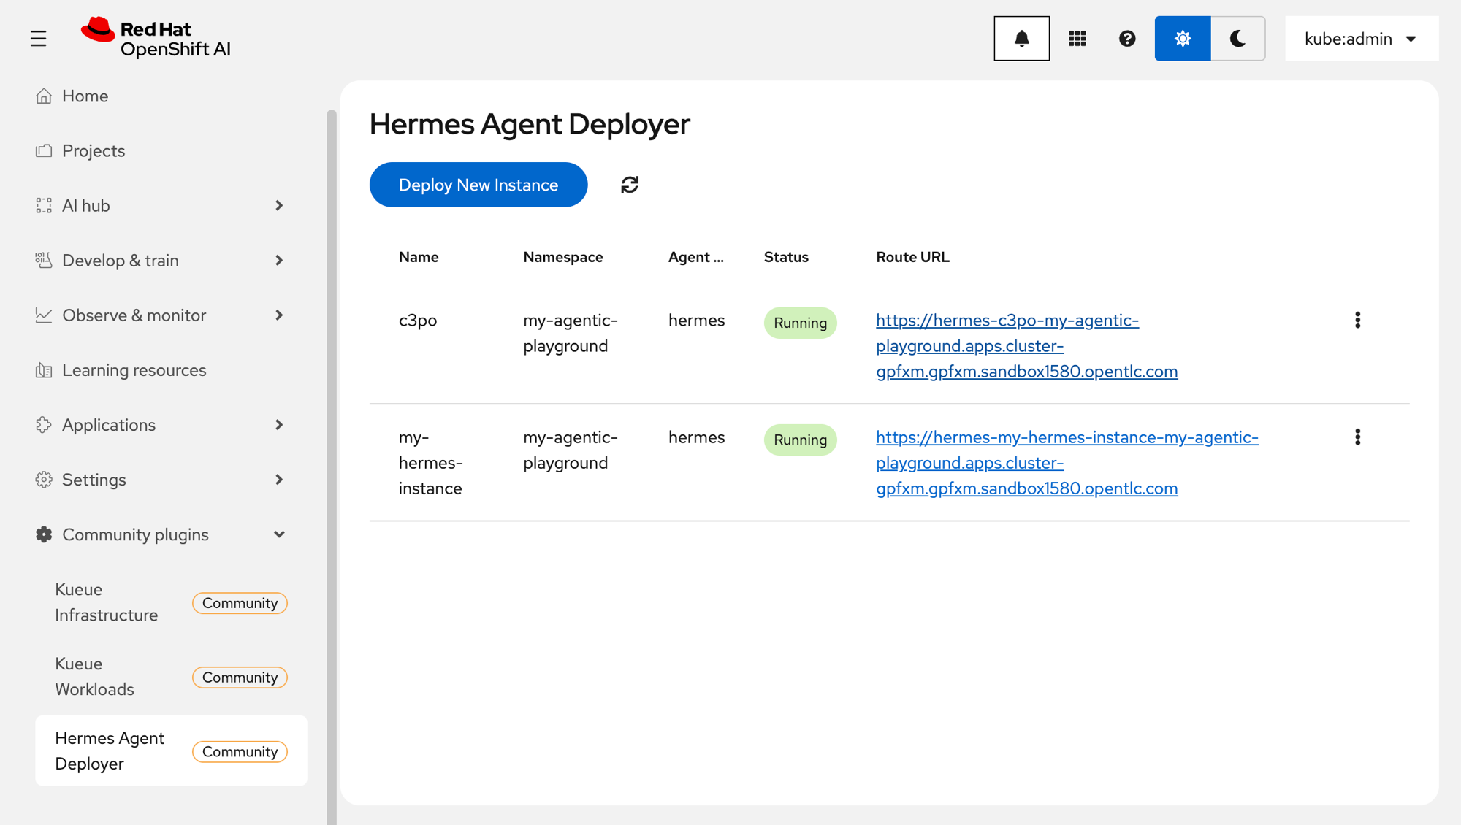This screenshot has width=1461, height=825.
Task: Click the Develop & train icon
Action: [44, 261]
